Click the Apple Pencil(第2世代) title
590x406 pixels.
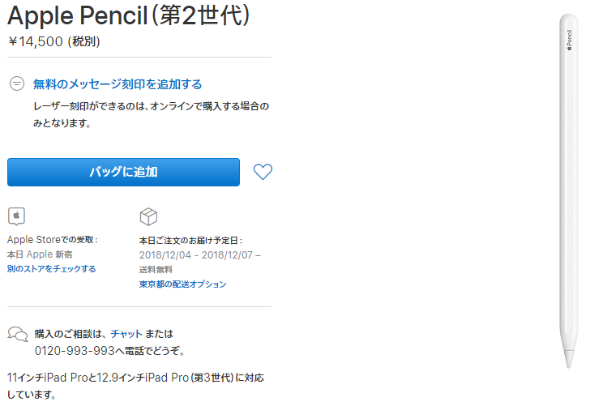coord(129,15)
